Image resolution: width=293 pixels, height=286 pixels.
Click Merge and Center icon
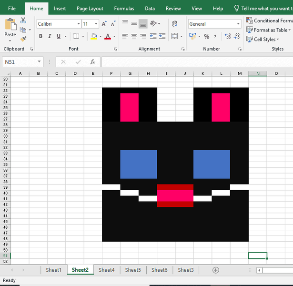(x=174, y=36)
